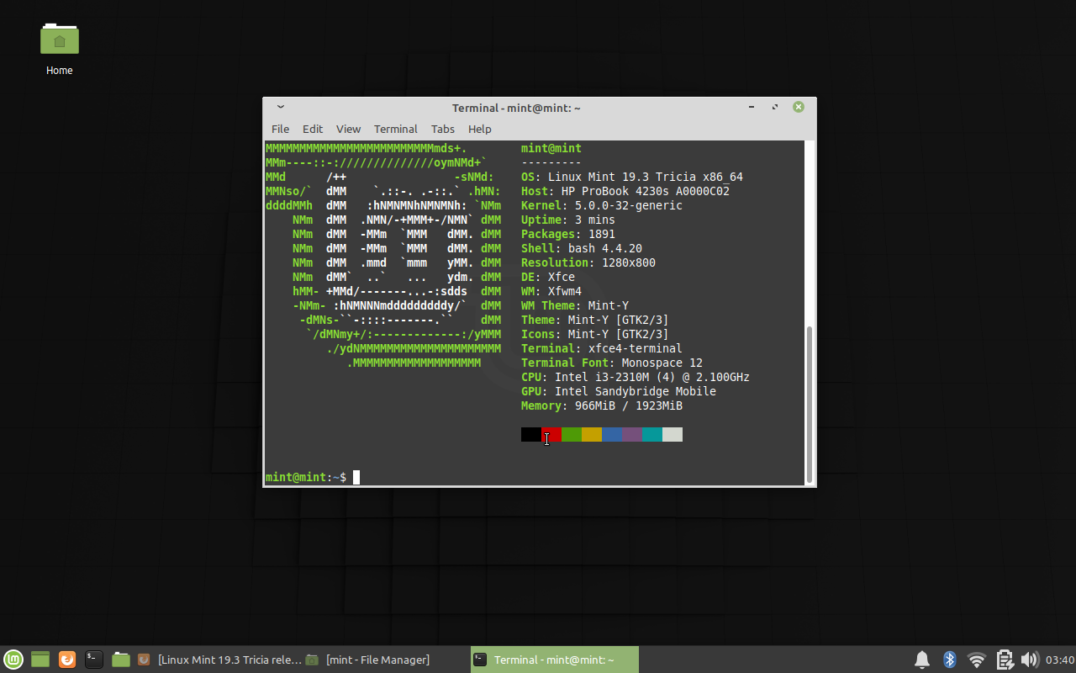
Task: Open the volume control tray icon
Action: click(x=1029, y=660)
